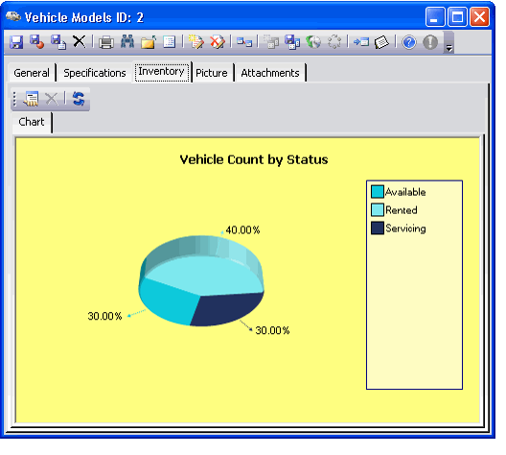Click the list form view icon

[x=170, y=42]
